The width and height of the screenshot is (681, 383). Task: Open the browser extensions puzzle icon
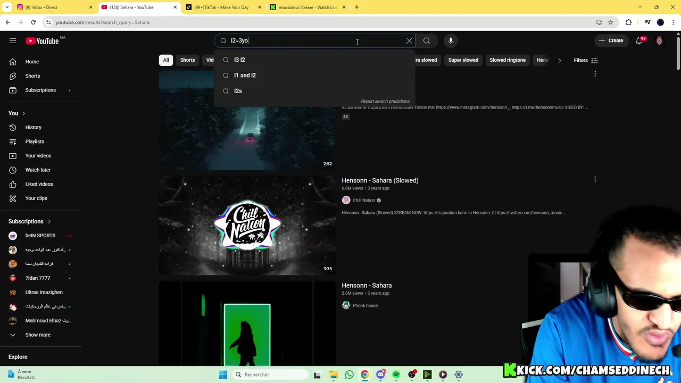(x=629, y=22)
